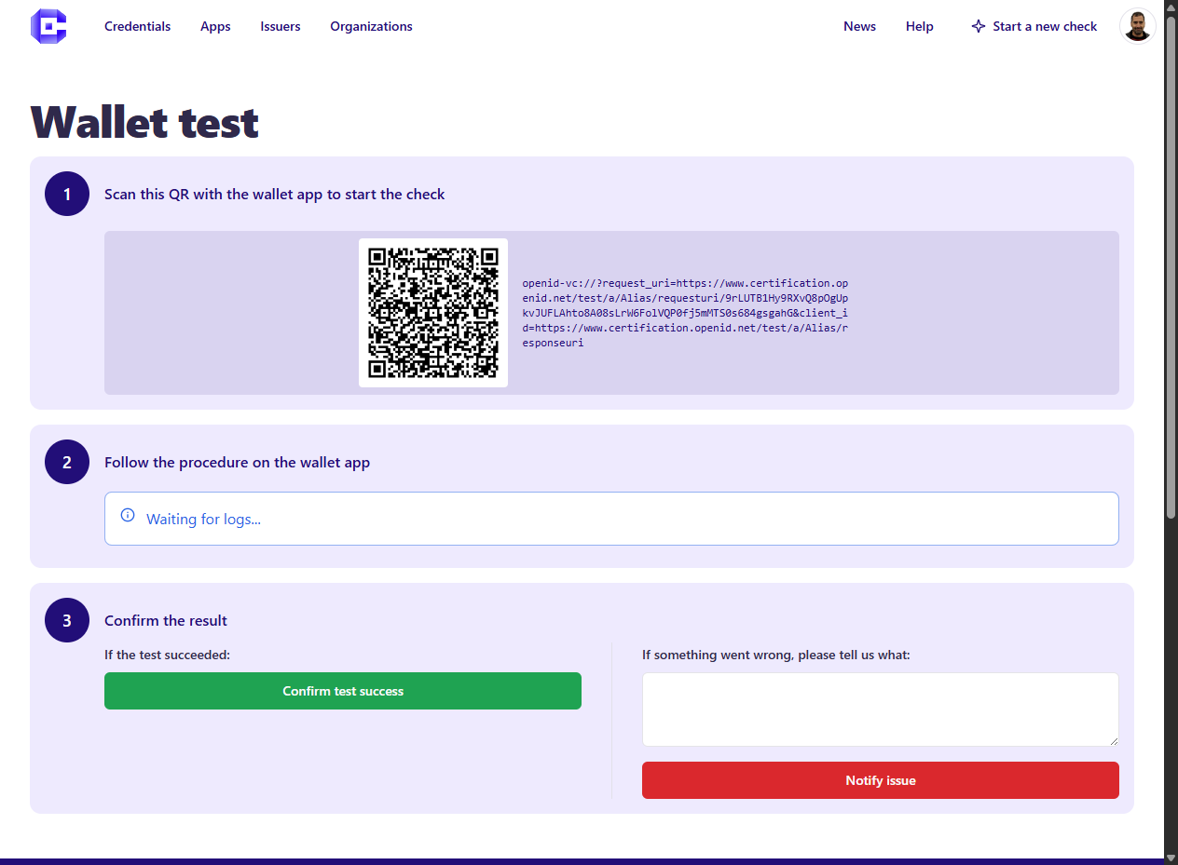The image size is (1178, 865).
Task: Click the sparkle icon beside Start a new check
Action: (x=978, y=26)
